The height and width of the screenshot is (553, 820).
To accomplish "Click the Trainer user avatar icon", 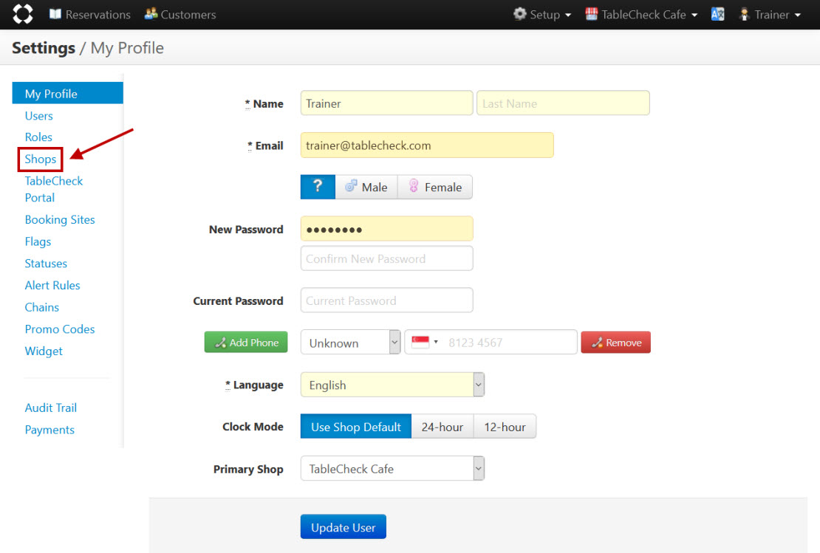I will [x=744, y=14].
